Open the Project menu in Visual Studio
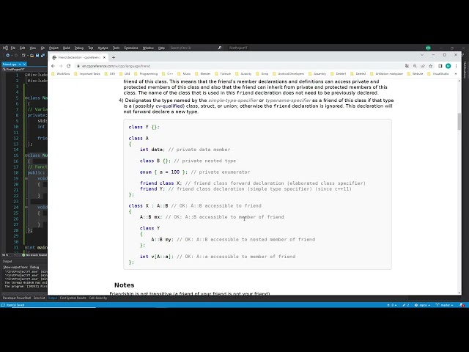 pyautogui.click(x=53, y=48)
